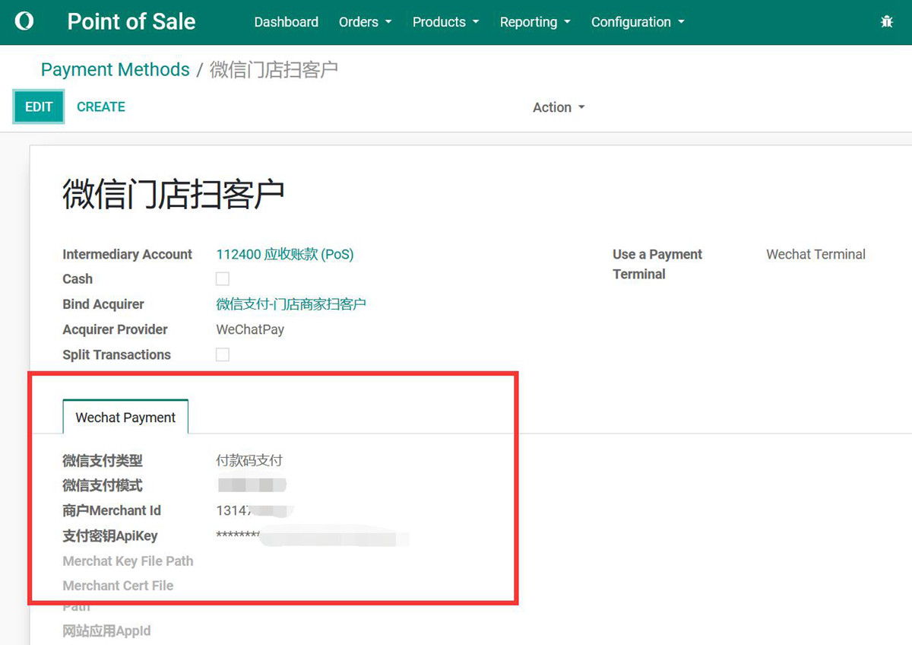Toggle the Split Transactions checkbox
Screen dimensions: 912x645
pos(223,354)
